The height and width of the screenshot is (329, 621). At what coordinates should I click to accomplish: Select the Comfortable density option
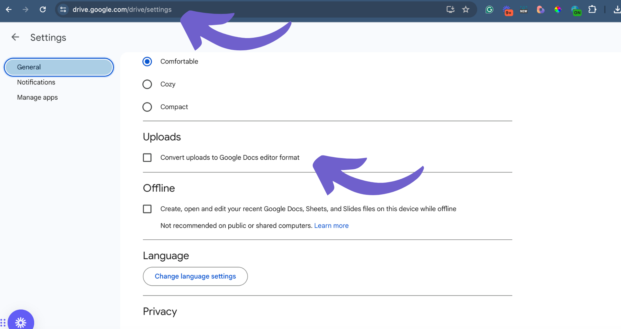tap(147, 61)
